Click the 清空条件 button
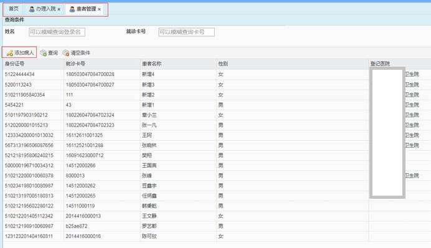 pyautogui.click(x=76, y=53)
